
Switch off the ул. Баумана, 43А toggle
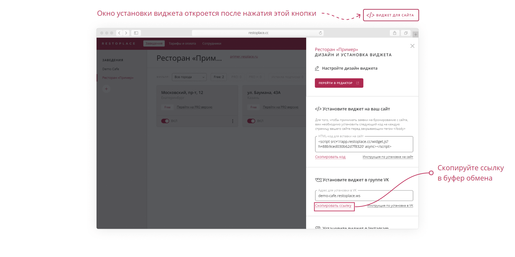[x=251, y=121]
